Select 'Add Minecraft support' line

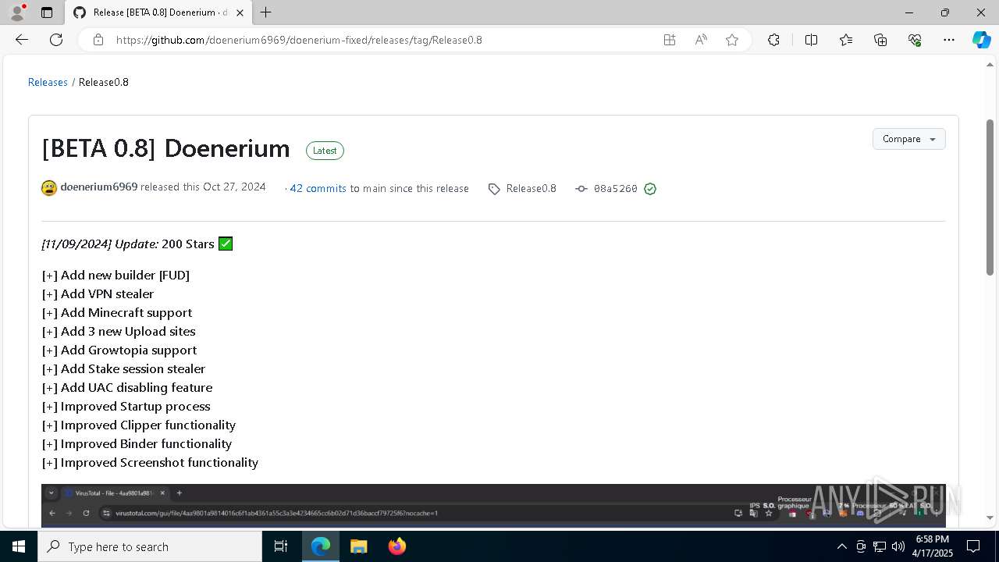(x=117, y=312)
